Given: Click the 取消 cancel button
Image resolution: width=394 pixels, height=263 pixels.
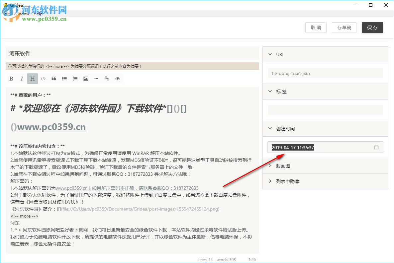Looking at the screenshot, I should coord(316,28).
